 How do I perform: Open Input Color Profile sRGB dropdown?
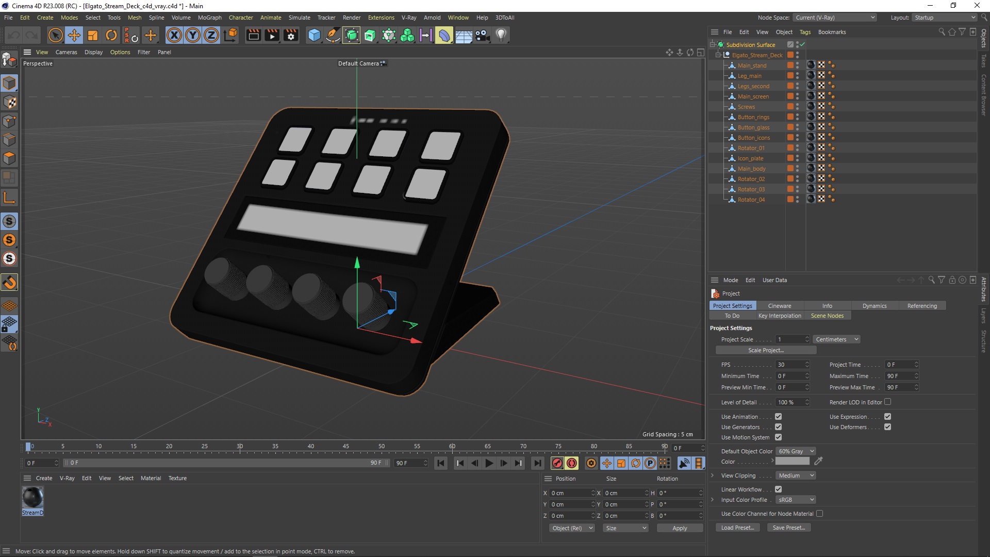click(796, 500)
